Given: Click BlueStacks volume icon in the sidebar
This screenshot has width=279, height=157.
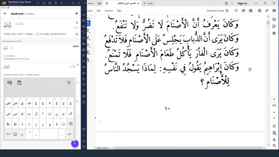Looking at the screenshot, I should tap(84, 15).
